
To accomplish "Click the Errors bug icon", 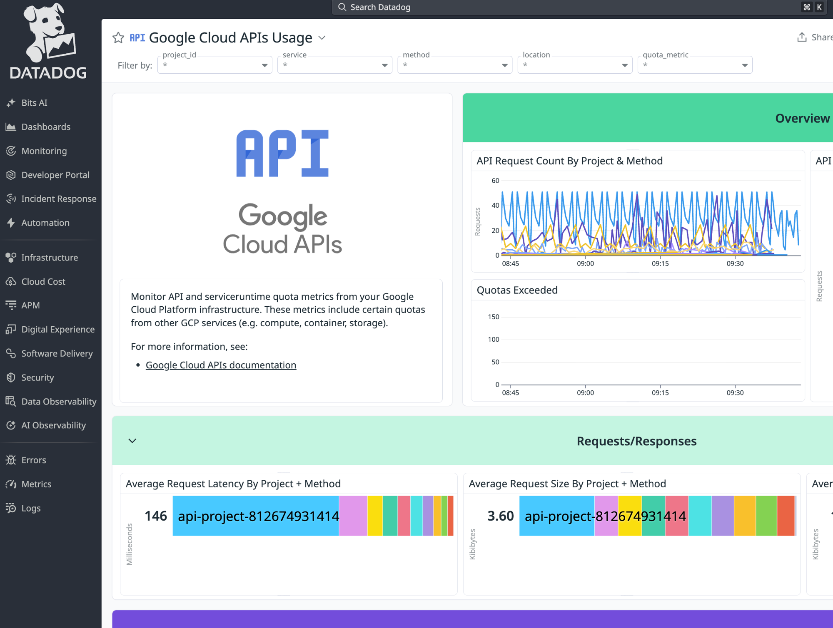I will pyautogui.click(x=11, y=460).
